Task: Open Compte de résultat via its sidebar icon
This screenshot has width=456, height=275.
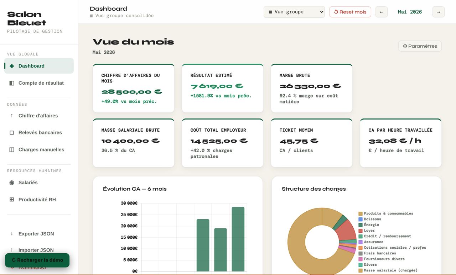Action: (12, 83)
